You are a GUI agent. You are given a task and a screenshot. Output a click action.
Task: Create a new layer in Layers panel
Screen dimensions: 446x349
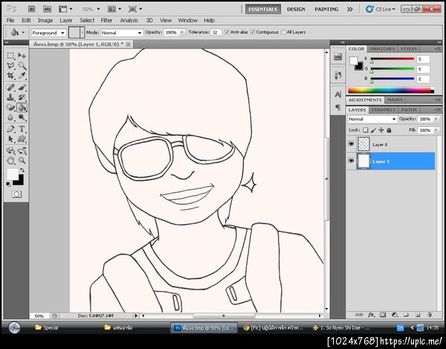click(418, 315)
